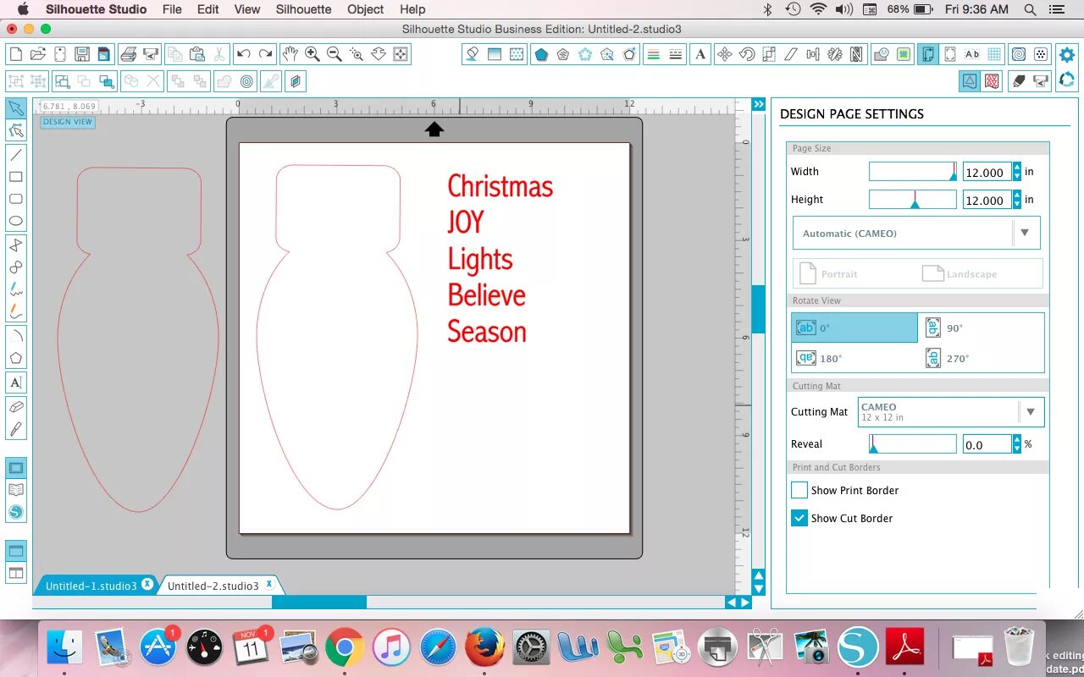Viewport: 1084px width, 677px height.
Task: Select the Pan hand tool
Action: [x=290, y=54]
